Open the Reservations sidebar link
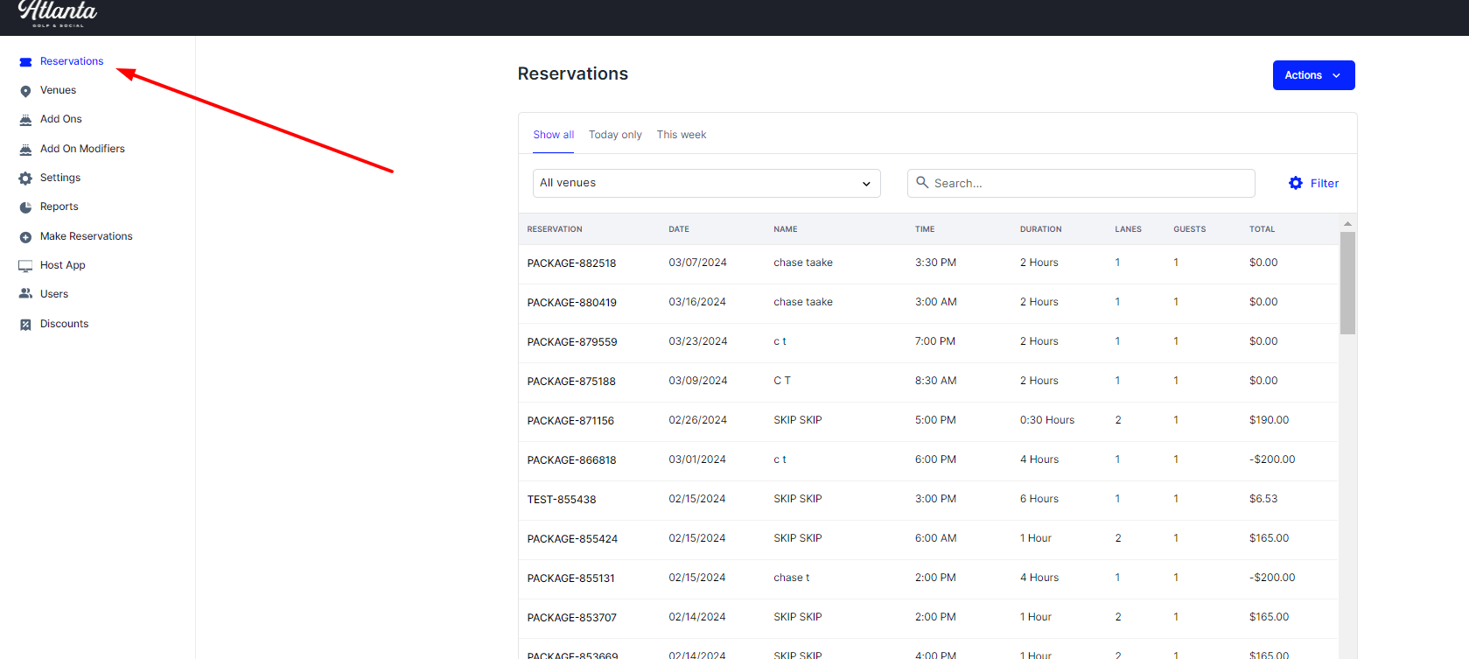This screenshot has width=1469, height=659. pyautogui.click(x=72, y=61)
